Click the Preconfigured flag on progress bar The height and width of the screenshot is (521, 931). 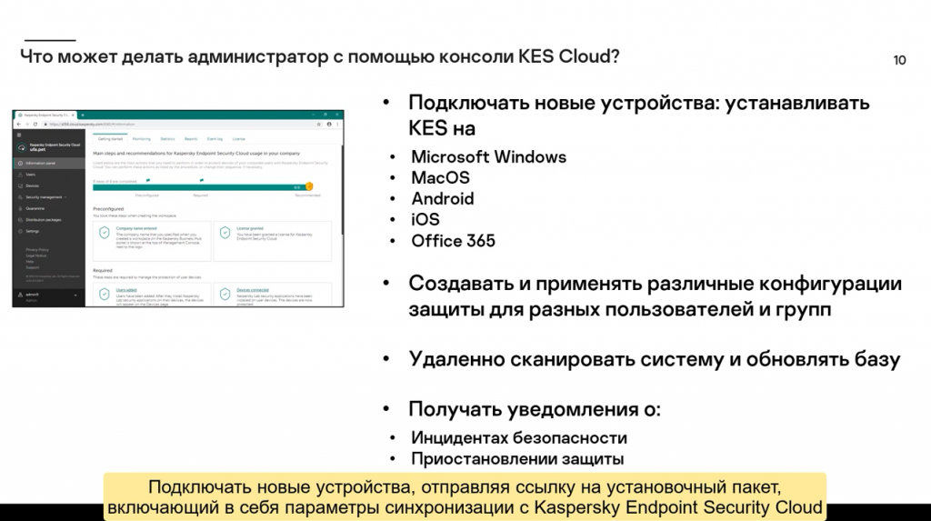tap(148, 180)
